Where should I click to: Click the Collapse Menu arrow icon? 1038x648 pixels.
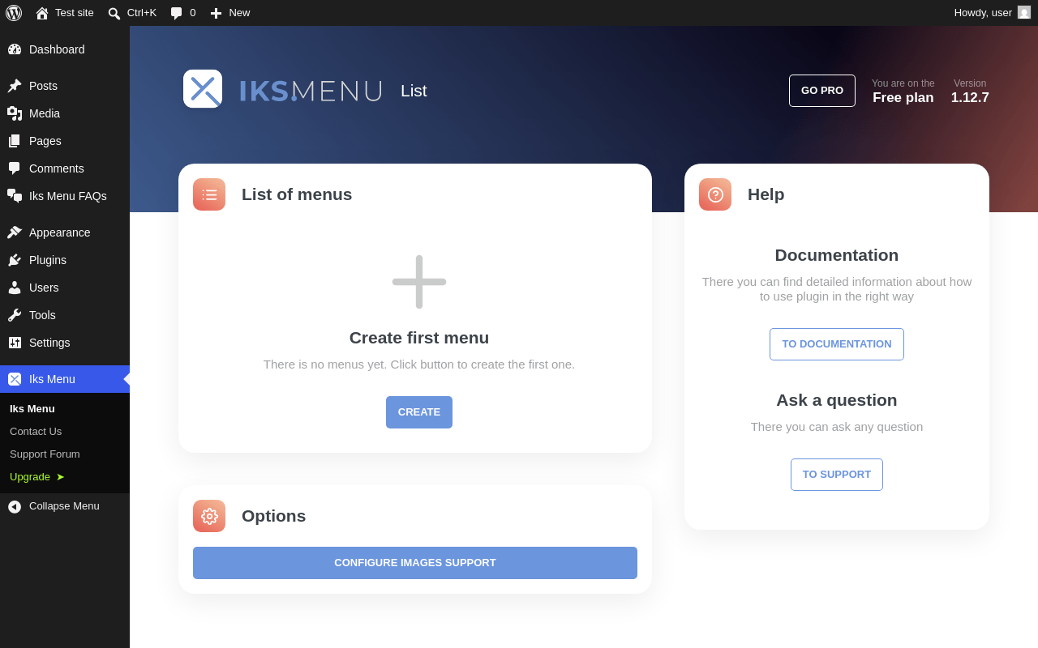(15, 506)
